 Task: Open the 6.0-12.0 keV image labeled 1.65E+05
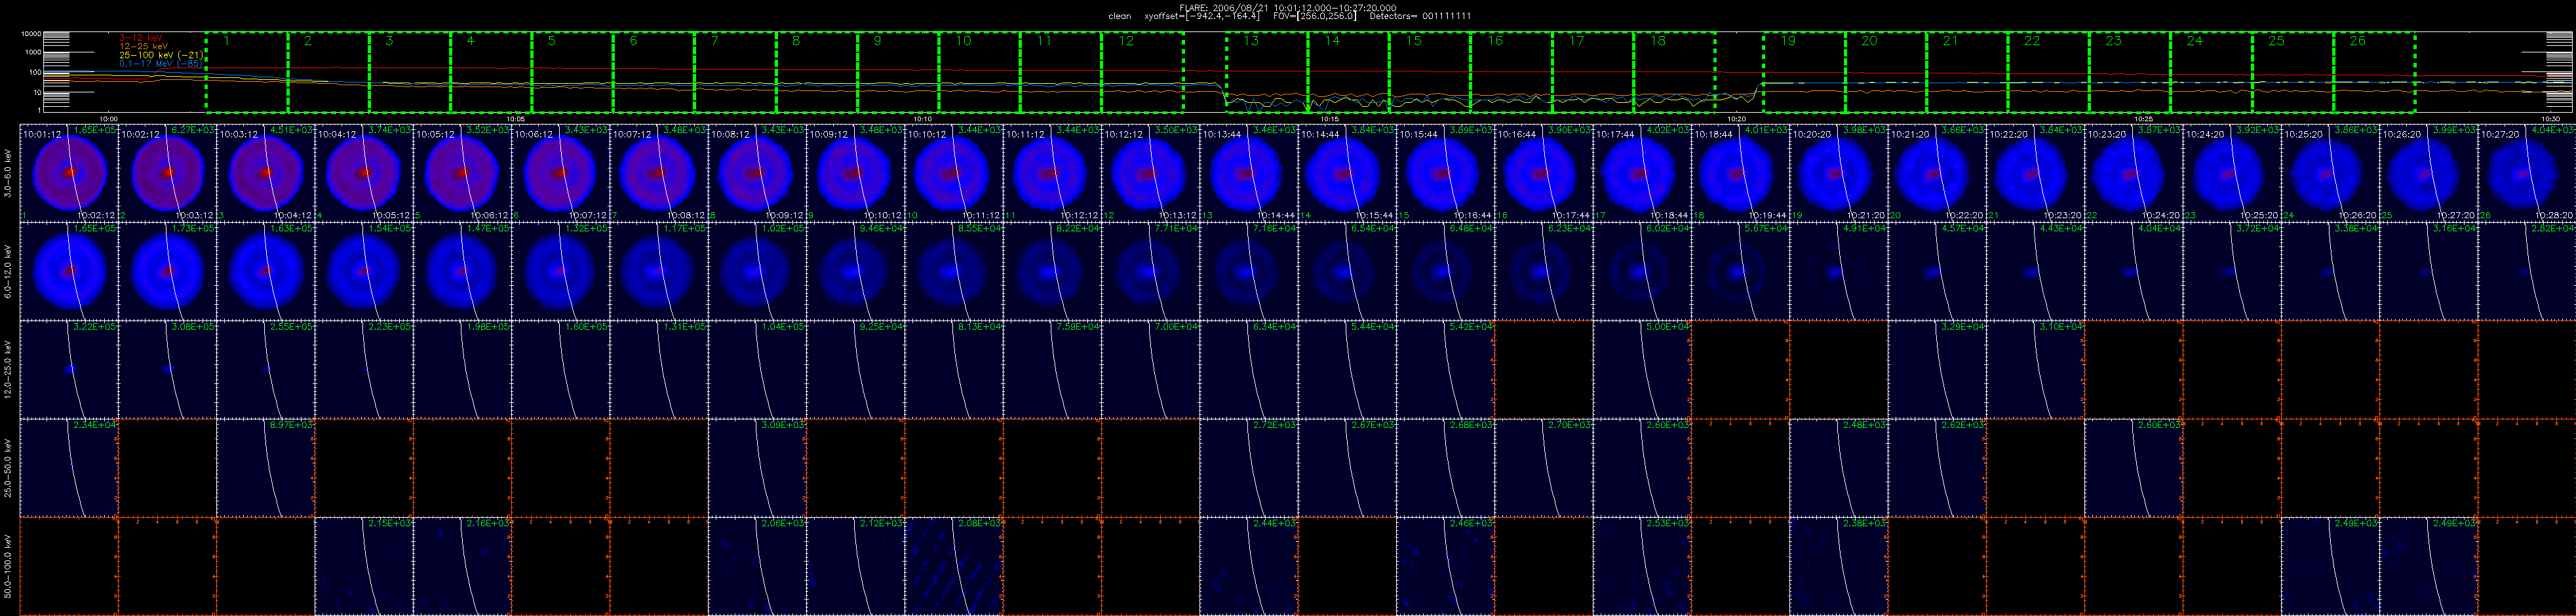click(69, 270)
